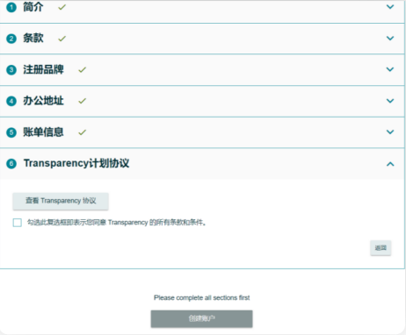This screenshot has height=335, width=406.
Task: Open the 办公地址 section title
Action: click(43, 101)
